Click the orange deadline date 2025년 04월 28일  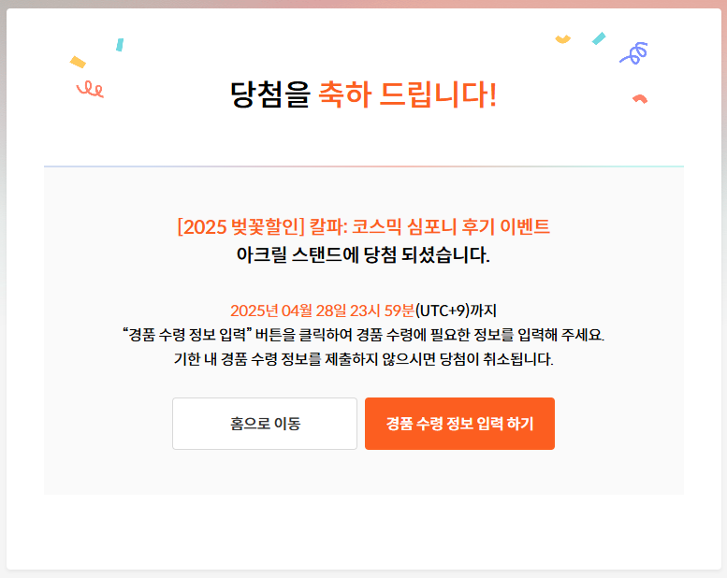[x=288, y=311]
